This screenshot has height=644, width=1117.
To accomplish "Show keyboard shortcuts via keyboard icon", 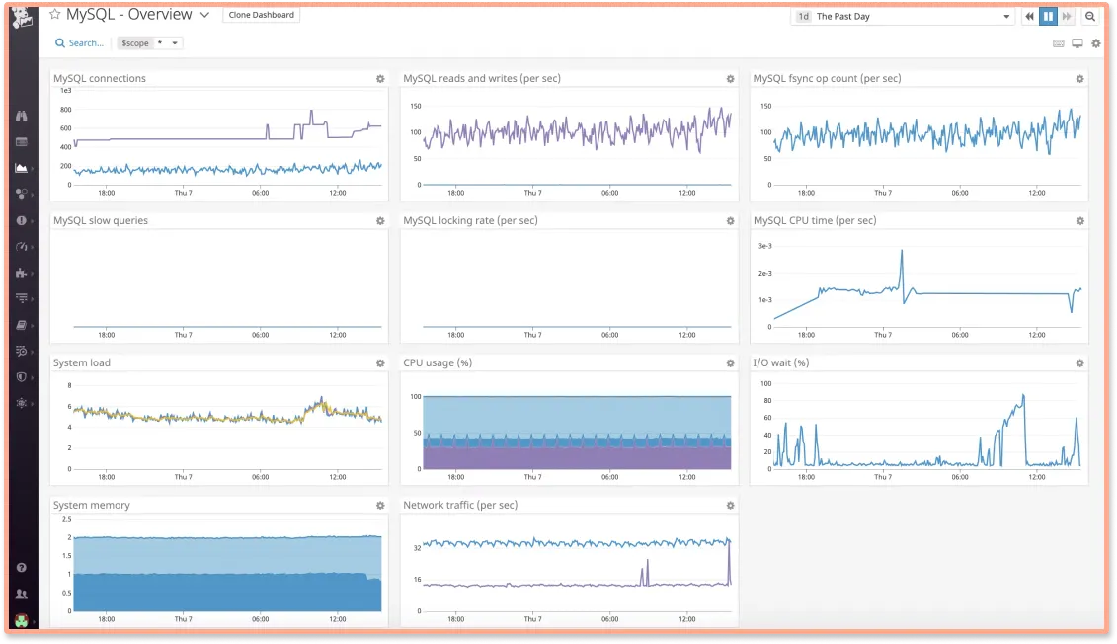I will [x=1059, y=43].
